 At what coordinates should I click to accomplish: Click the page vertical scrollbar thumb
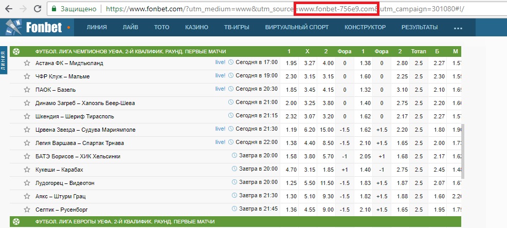point(463,151)
